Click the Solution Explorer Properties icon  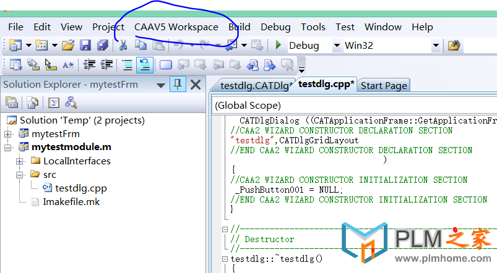(x=12, y=103)
